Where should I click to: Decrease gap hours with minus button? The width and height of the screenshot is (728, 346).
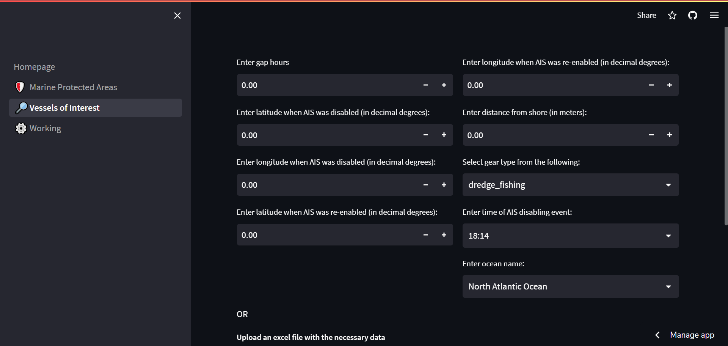(425, 85)
